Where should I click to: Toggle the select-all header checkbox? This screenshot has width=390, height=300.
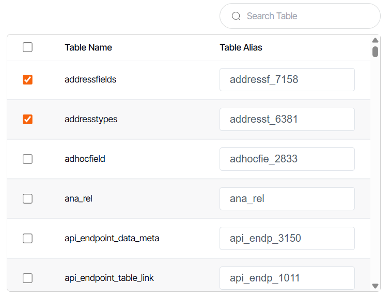[x=28, y=47]
